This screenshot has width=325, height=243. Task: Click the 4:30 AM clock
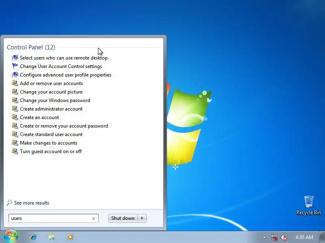coord(304,237)
